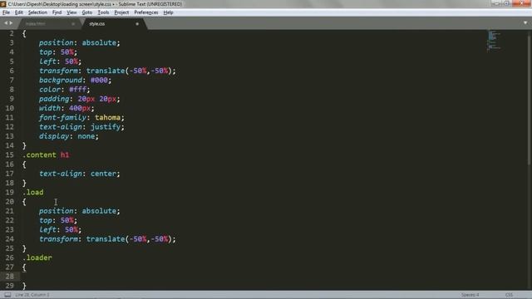This screenshot has width=532, height=299.
Task: Click 'tahoma' font-family value
Action: coord(107,117)
